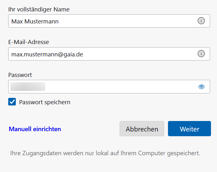This screenshot has height=172, width=217.
Task: Click the info icon in the E-Mail-Adresse field
Action: [x=201, y=54]
